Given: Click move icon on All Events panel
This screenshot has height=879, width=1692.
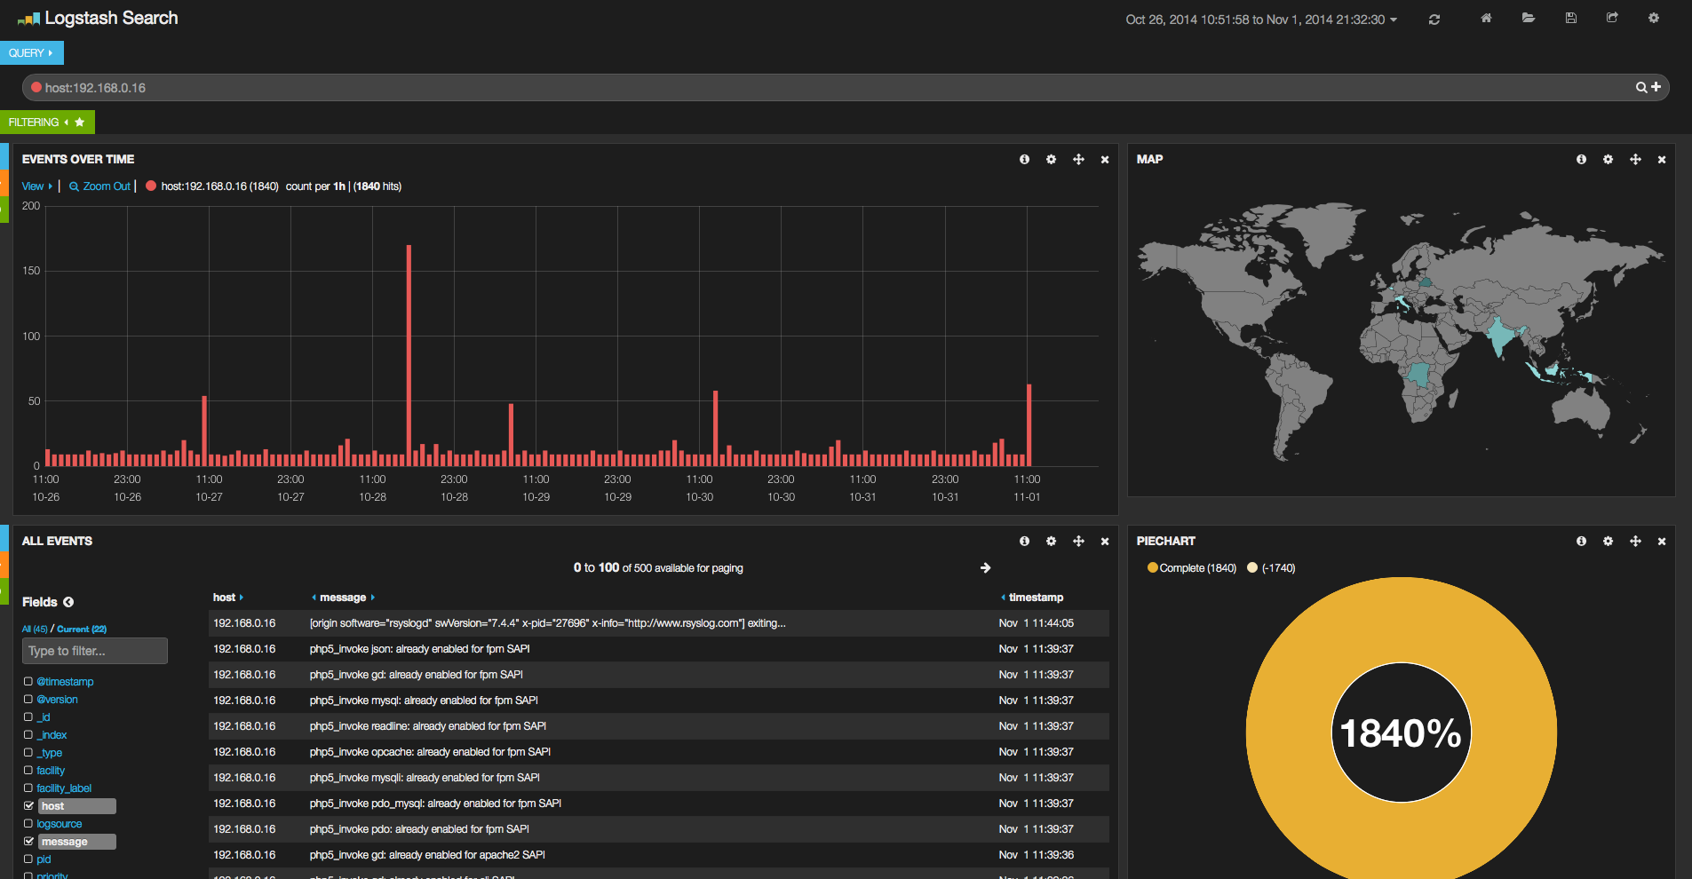Looking at the screenshot, I should click(1078, 542).
